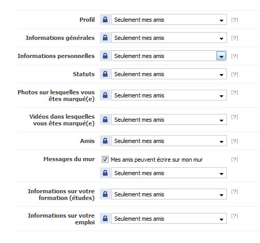Open the Amis privacy dropdown

(x=169, y=141)
